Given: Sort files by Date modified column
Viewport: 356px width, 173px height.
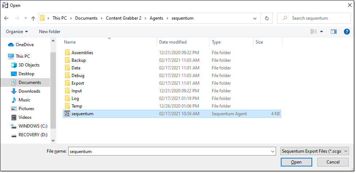Looking at the screenshot, I should click(x=173, y=42).
